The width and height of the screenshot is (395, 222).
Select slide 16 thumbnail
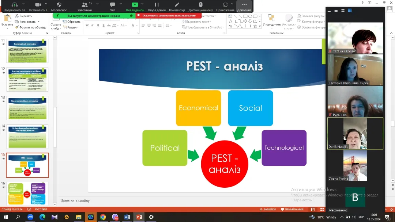click(x=27, y=194)
